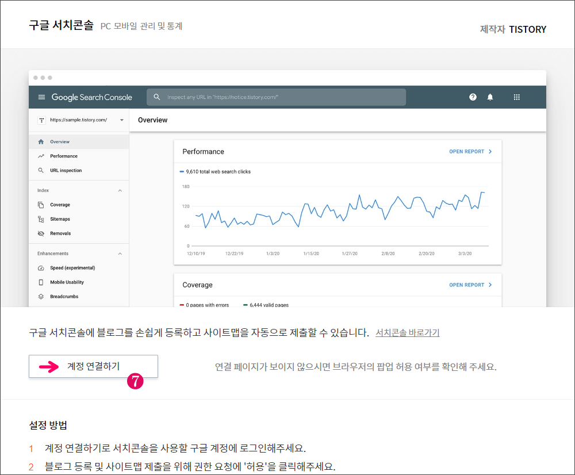This screenshot has height=475, width=575.
Task: Click the Performance trend line icon
Action: coord(41,156)
